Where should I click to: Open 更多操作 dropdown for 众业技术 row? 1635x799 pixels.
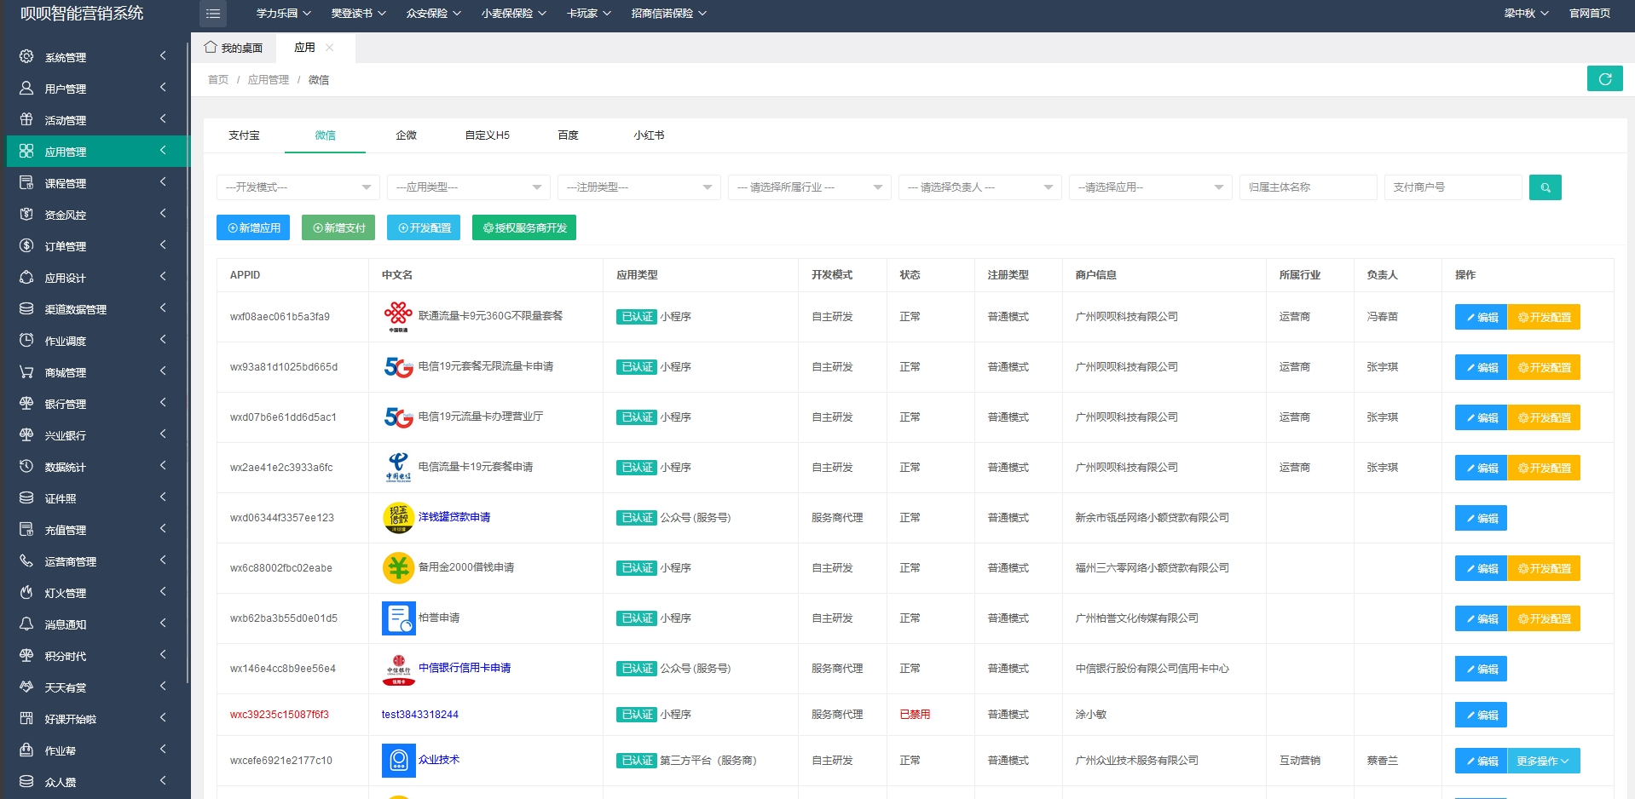click(1543, 761)
